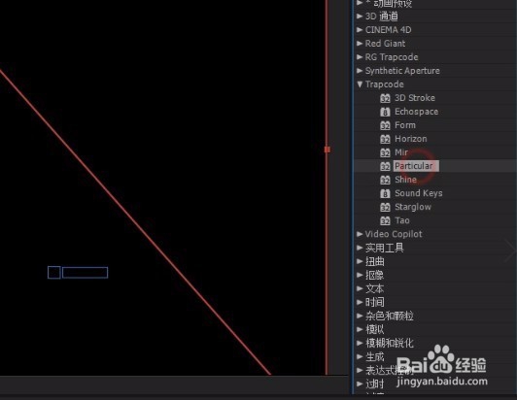Select the Mir effect
Image resolution: width=517 pixels, height=400 pixels.
pos(401,152)
